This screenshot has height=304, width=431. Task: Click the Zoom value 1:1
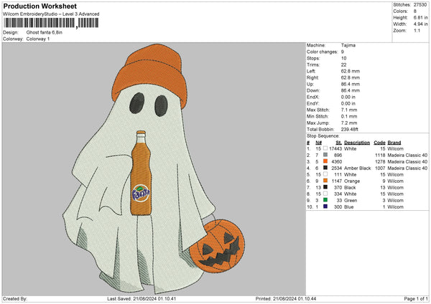(x=417, y=30)
